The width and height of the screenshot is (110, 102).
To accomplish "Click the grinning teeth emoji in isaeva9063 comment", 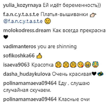I will coord(88,65).
